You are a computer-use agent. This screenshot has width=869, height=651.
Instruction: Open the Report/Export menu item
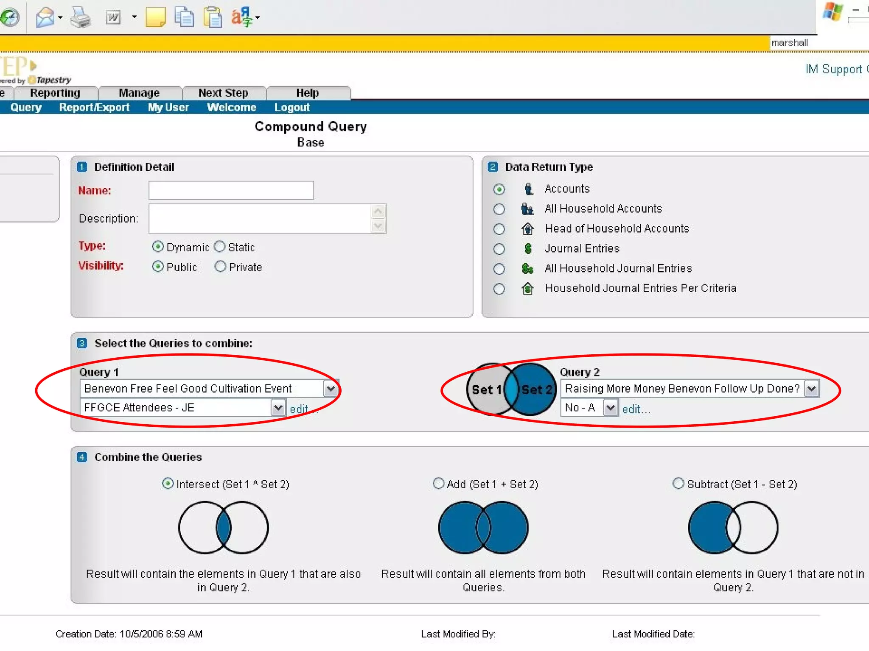[94, 108]
